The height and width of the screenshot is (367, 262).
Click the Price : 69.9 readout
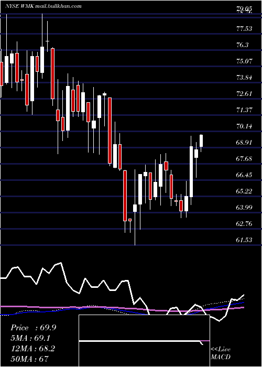(x=33, y=328)
